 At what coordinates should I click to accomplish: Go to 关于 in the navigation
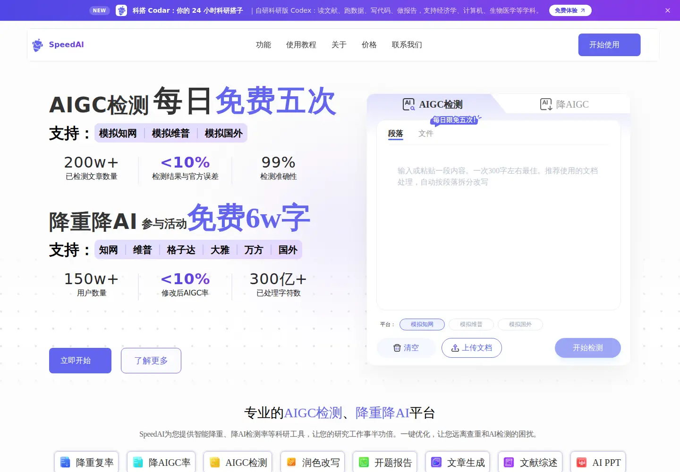pyautogui.click(x=339, y=45)
